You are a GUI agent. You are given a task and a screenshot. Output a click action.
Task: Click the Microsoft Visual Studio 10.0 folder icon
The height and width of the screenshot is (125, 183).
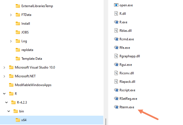click(11, 67)
